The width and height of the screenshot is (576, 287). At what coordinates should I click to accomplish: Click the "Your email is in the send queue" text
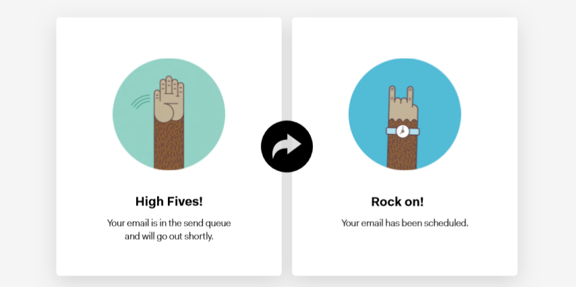(x=169, y=223)
